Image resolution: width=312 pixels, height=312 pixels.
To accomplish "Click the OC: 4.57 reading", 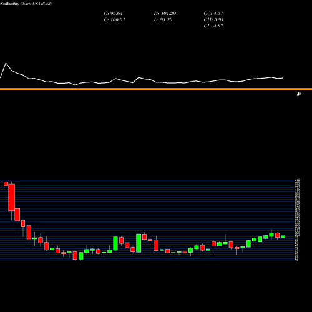I will tap(213, 14).
